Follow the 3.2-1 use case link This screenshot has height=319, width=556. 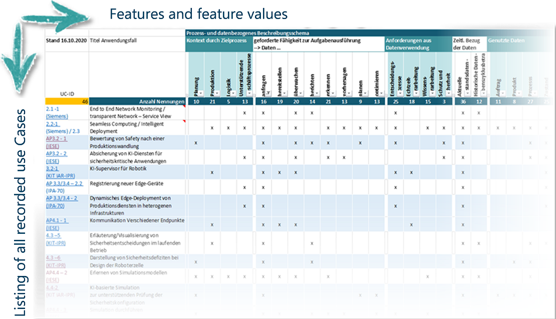52,169
